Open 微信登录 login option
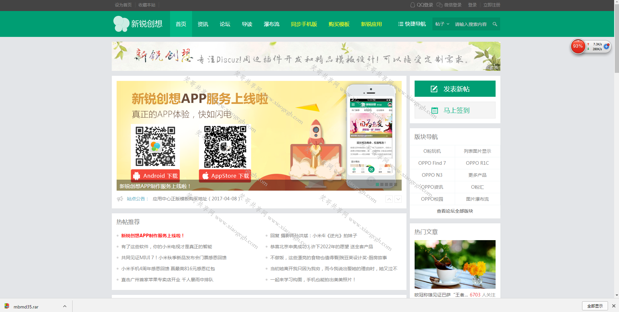619x312 pixels. pyautogui.click(x=449, y=5)
